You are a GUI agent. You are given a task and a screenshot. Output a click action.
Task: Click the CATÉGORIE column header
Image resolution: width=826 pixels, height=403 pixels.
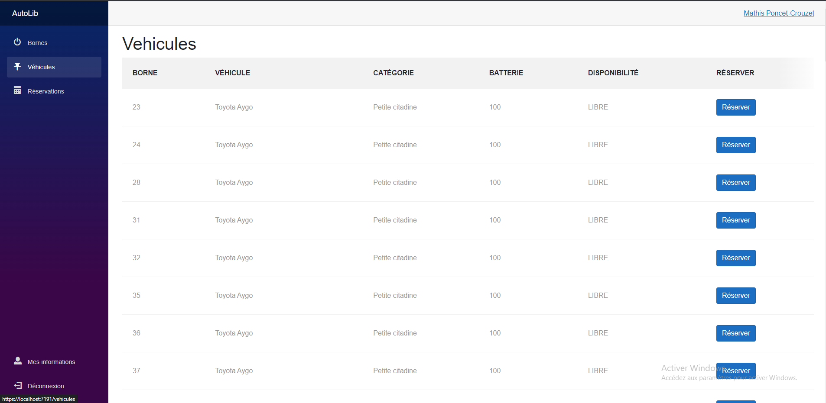393,73
